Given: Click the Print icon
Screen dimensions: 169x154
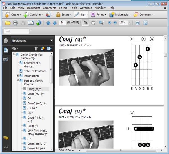Looking at the screenshot, I should pyautogui.click(x=15, y=23).
